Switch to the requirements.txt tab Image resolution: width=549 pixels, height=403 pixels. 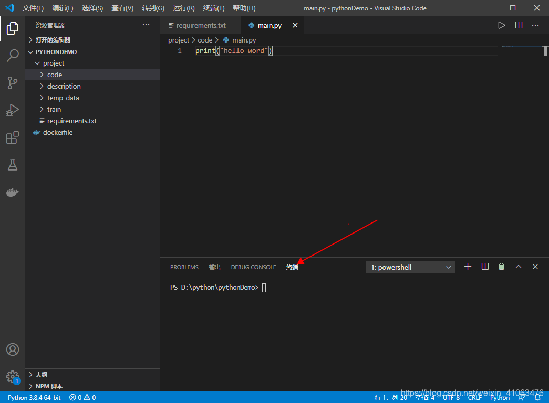coord(200,25)
